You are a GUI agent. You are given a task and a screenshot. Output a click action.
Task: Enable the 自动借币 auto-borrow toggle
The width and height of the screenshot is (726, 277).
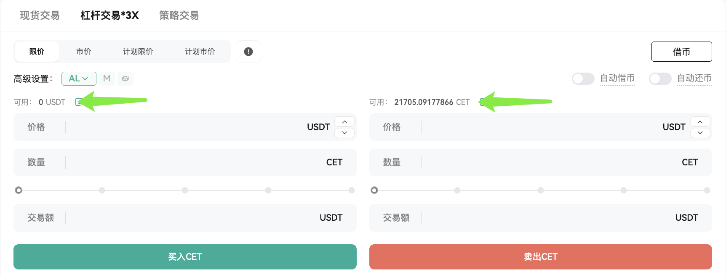coord(583,78)
